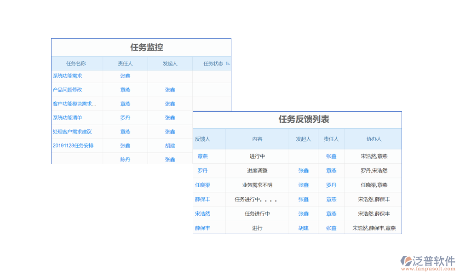Click 罗丹 in the 反馈人 column

tap(202, 171)
